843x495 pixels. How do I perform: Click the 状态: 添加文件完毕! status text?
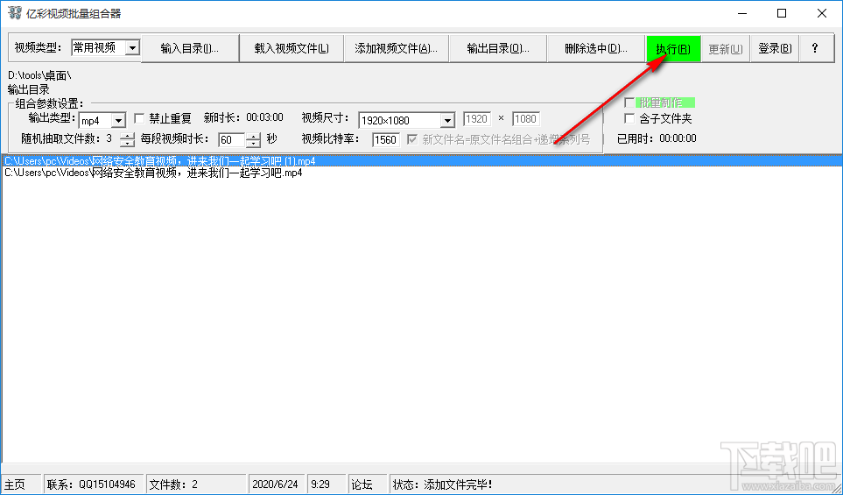[x=442, y=484]
